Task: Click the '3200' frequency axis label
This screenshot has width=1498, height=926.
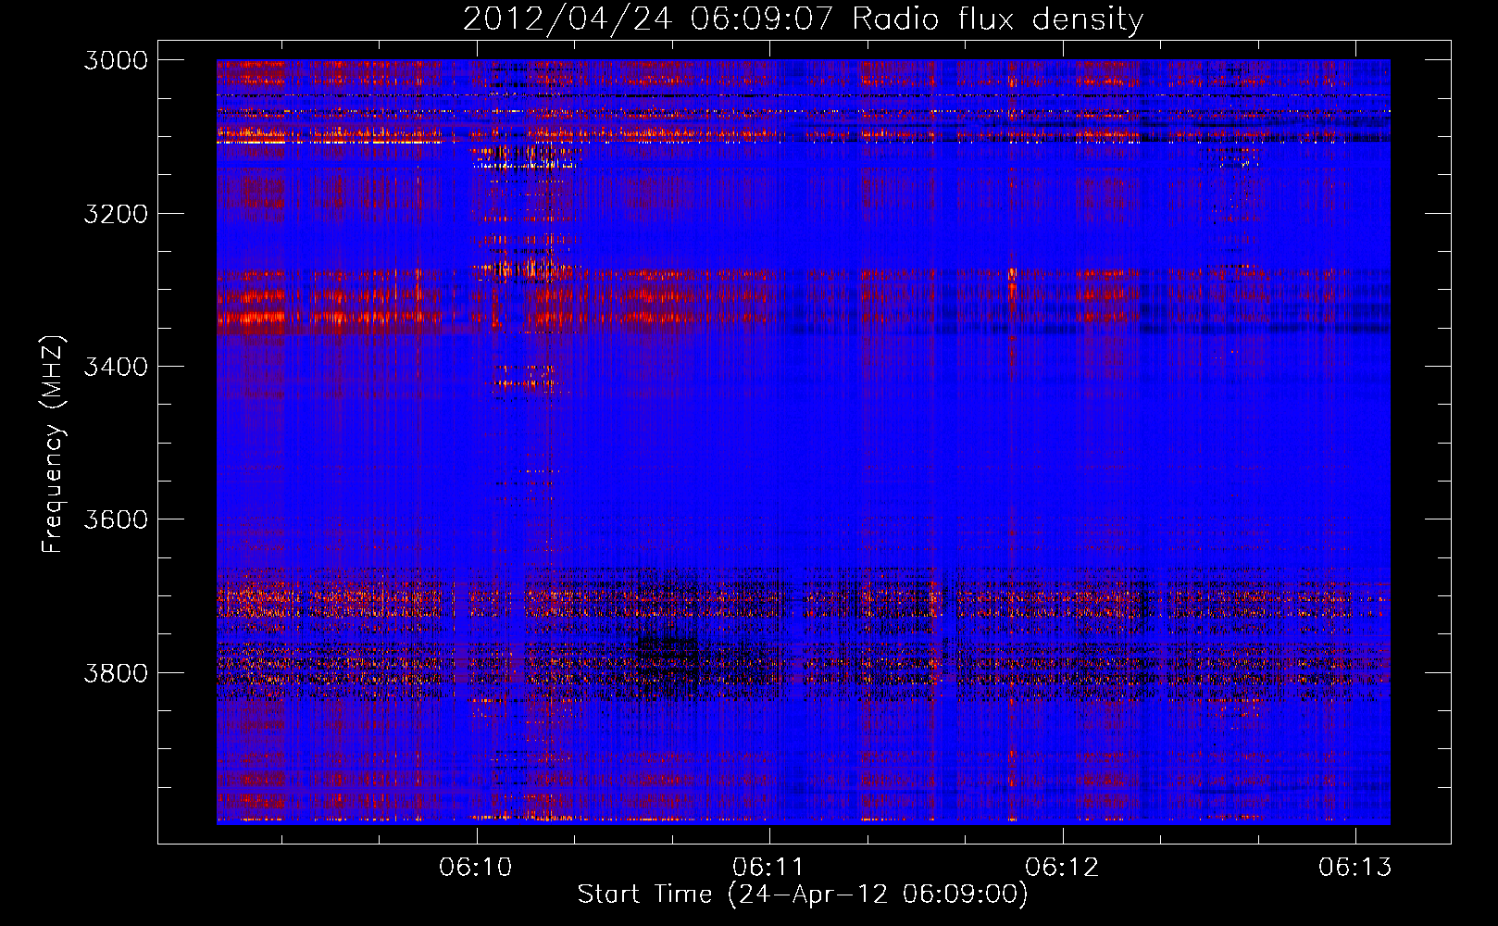Action: [116, 214]
